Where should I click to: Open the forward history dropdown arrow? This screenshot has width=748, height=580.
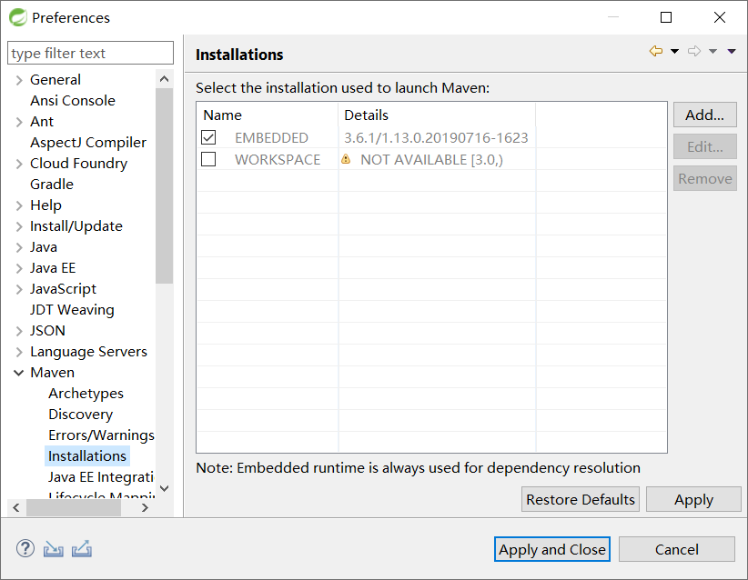[x=713, y=51]
